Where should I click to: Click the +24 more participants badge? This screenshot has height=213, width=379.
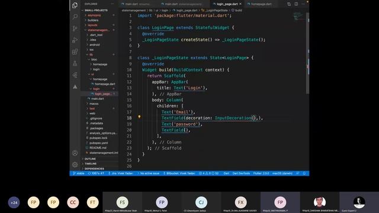click(14, 202)
